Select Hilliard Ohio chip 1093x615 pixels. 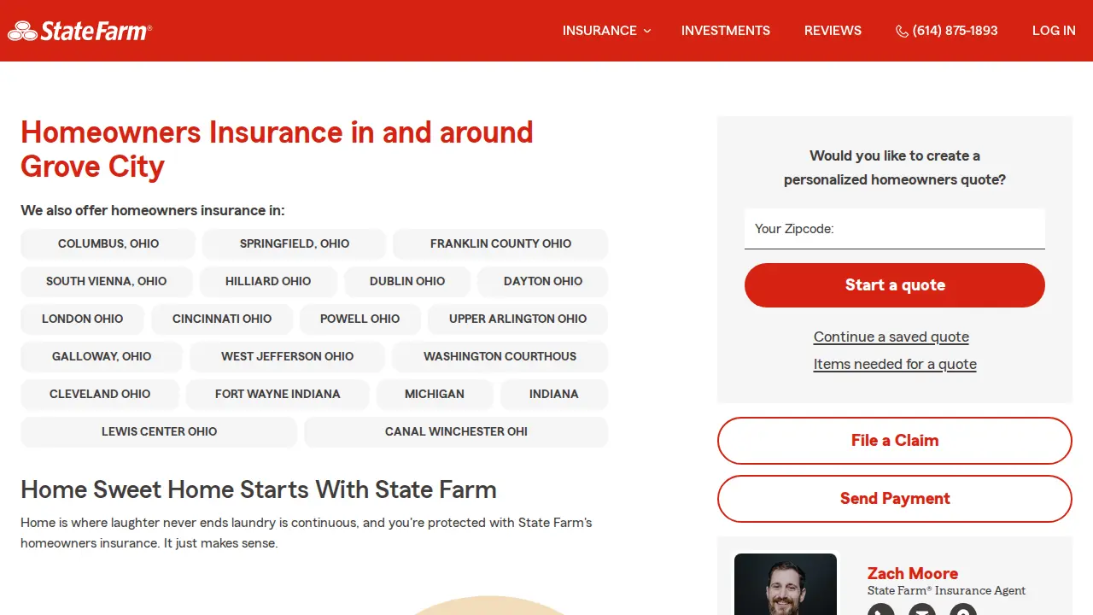tap(268, 281)
